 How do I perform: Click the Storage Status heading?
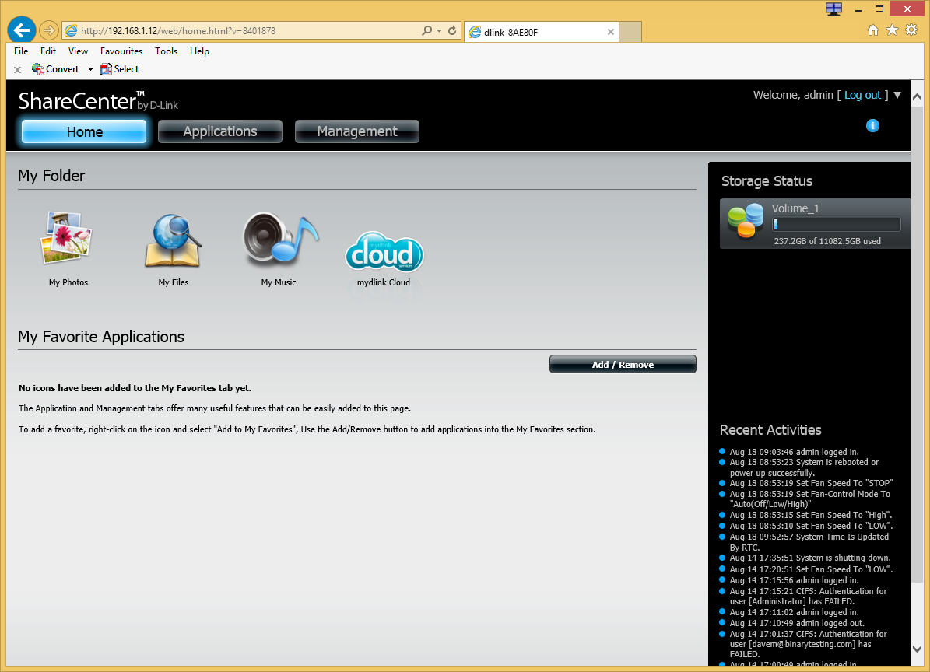click(767, 181)
